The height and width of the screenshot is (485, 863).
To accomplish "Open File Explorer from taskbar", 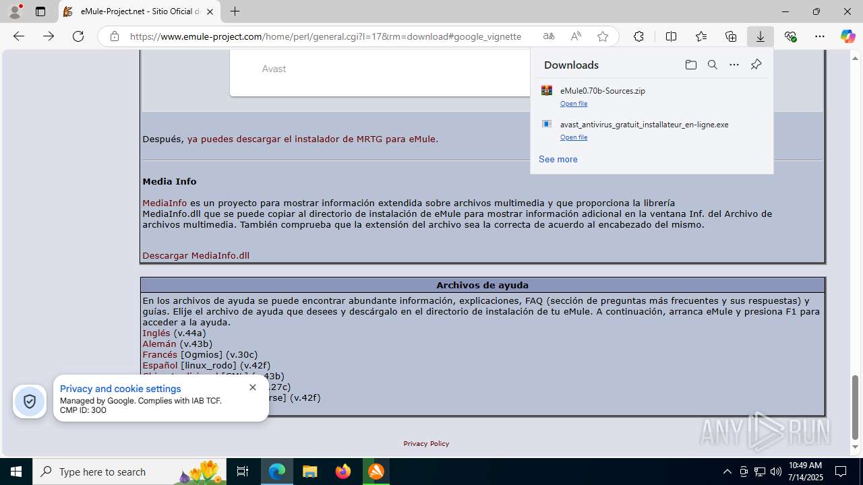I will tap(310, 472).
